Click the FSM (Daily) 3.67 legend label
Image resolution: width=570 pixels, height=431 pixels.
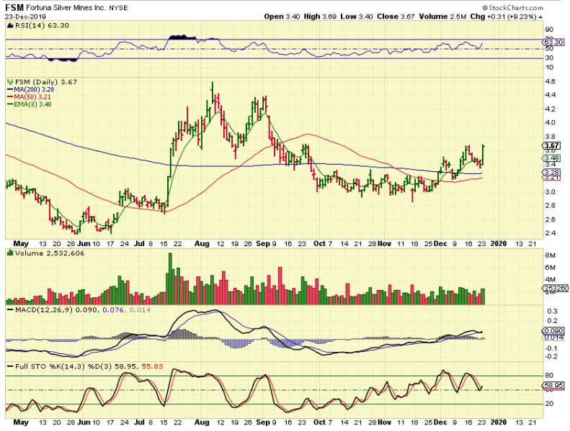click(x=46, y=82)
